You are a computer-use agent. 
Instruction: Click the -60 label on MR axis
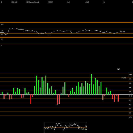click(x=130, y=109)
